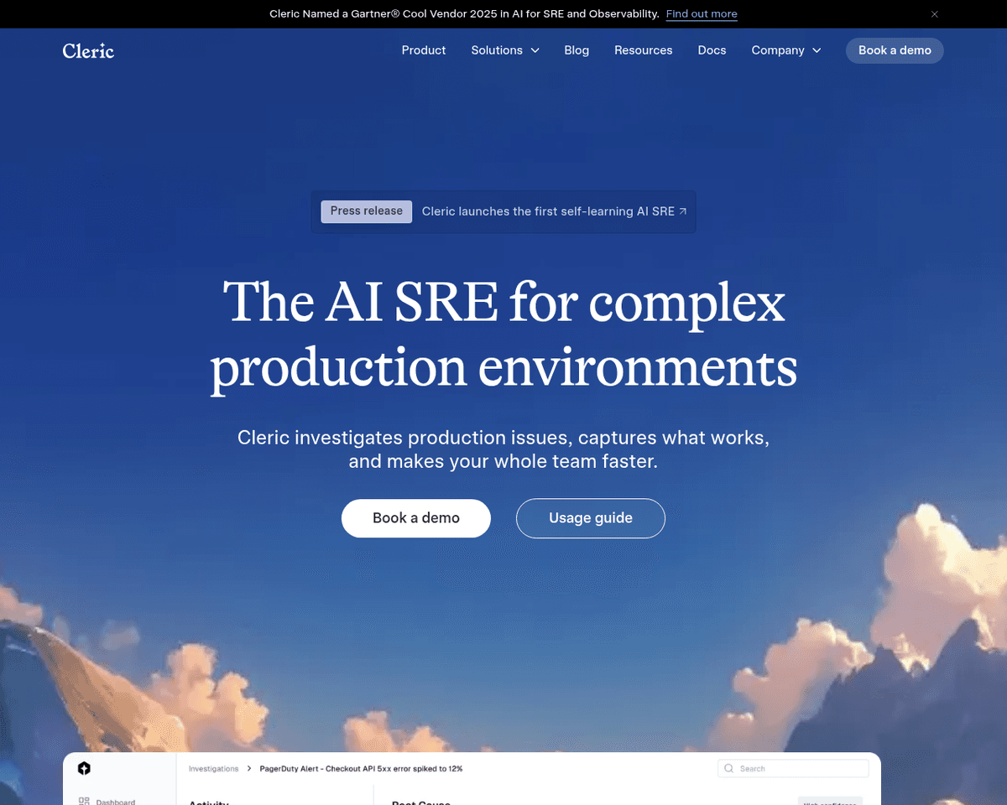Click the arrow icon after AI SRE
The image size is (1007, 805).
pos(683,211)
